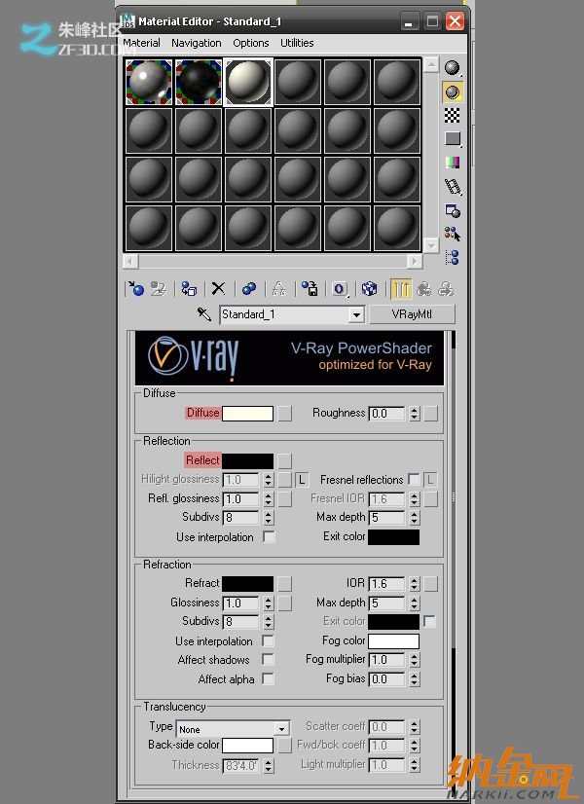Toggle the Fresnel IOR L lock button
The image size is (584, 804).
click(x=430, y=480)
